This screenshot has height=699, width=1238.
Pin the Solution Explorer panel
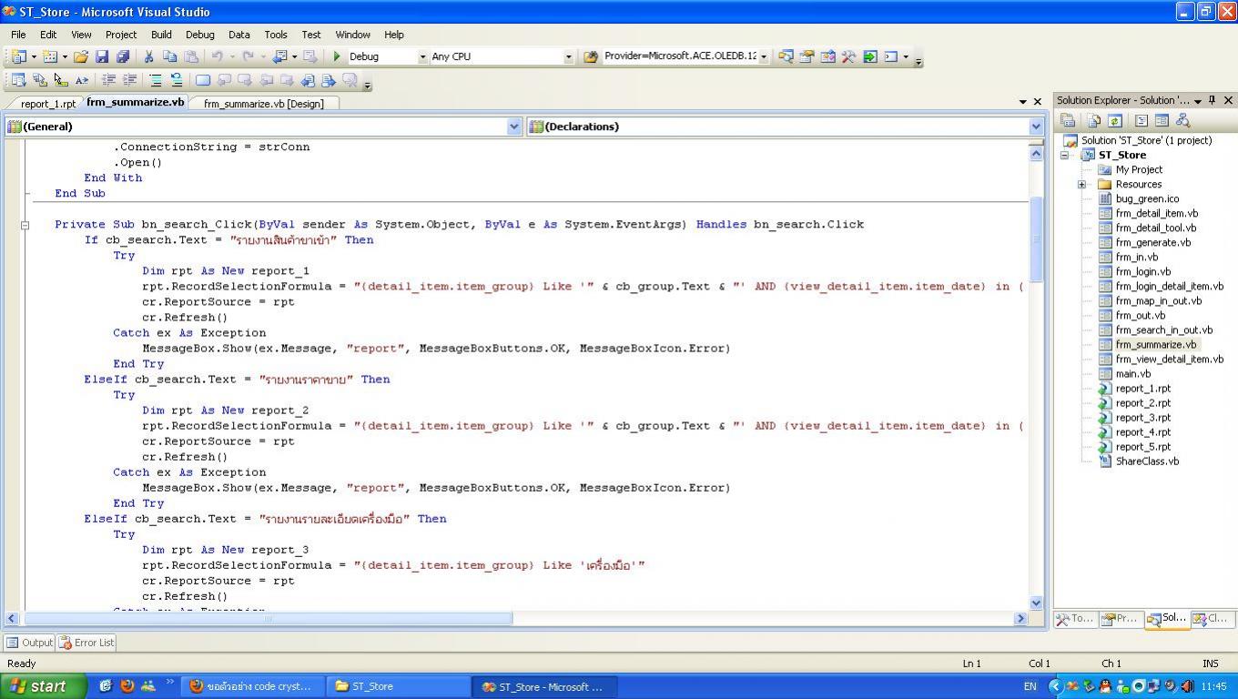(1213, 100)
